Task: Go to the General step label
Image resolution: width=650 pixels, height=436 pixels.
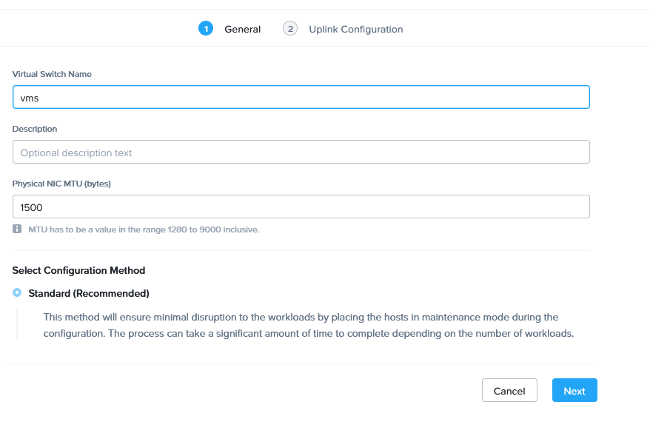Action: [x=243, y=30]
